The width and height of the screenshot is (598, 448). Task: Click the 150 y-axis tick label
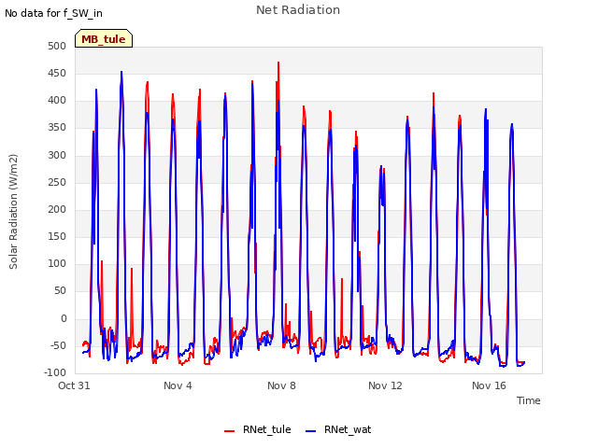click(57, 236)
